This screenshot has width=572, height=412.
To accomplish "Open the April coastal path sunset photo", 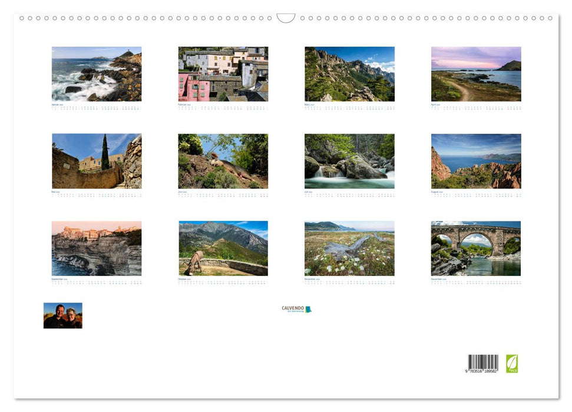I will click(x=476, y=74).
